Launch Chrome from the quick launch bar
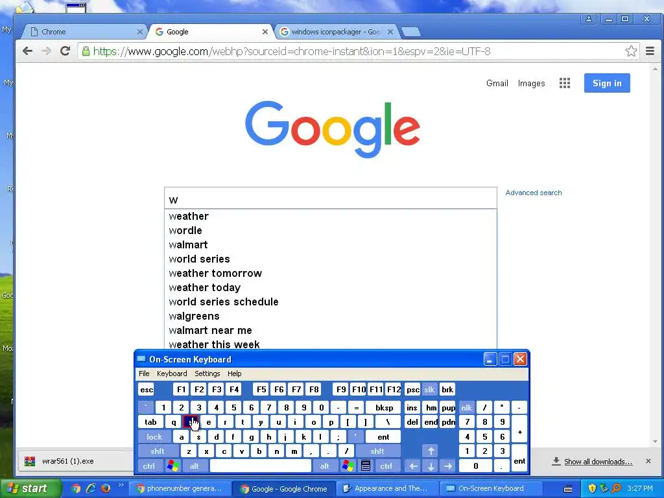This screenshot has width=664, height=498. click(x=76, y=489)
